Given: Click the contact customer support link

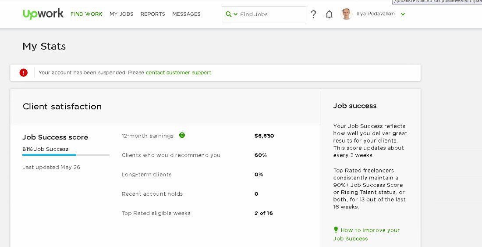Looking at the screenshot, I should pyautogui.click(x=178, y=72).
